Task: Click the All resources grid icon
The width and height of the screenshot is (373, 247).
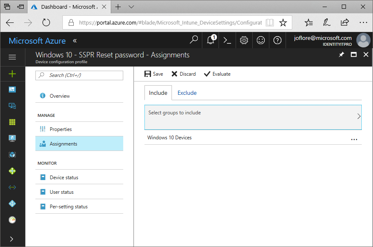Action: 12,122
